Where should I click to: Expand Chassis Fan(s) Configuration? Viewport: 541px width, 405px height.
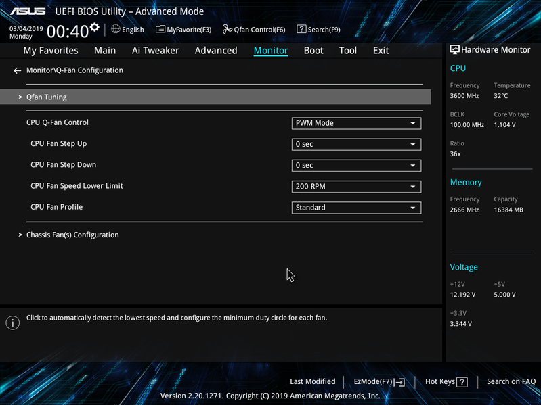coord(72,235)
